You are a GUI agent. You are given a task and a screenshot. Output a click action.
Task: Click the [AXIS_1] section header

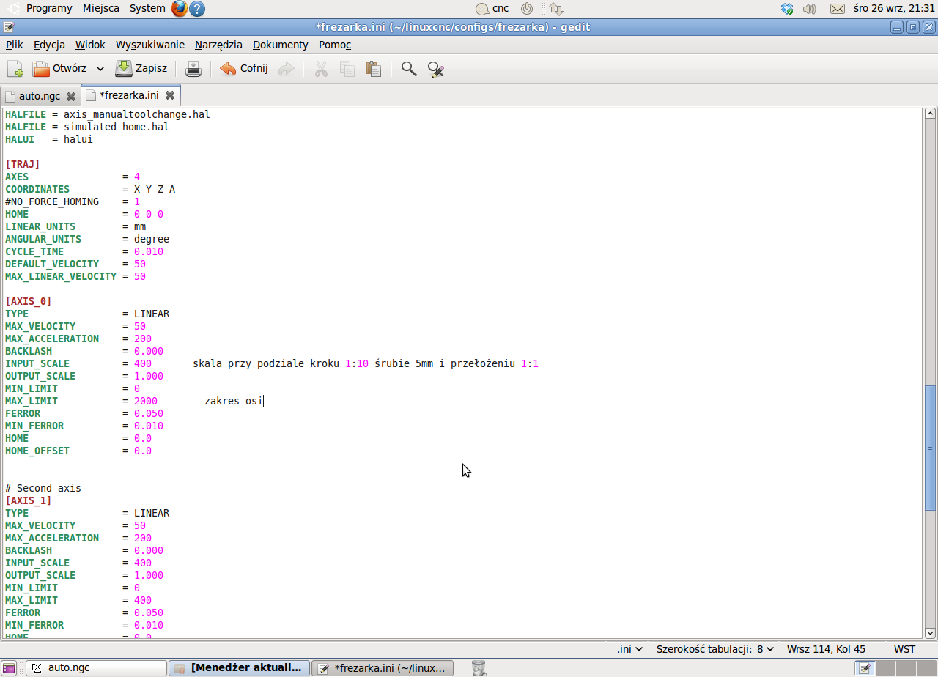click(x=29, y=500)
